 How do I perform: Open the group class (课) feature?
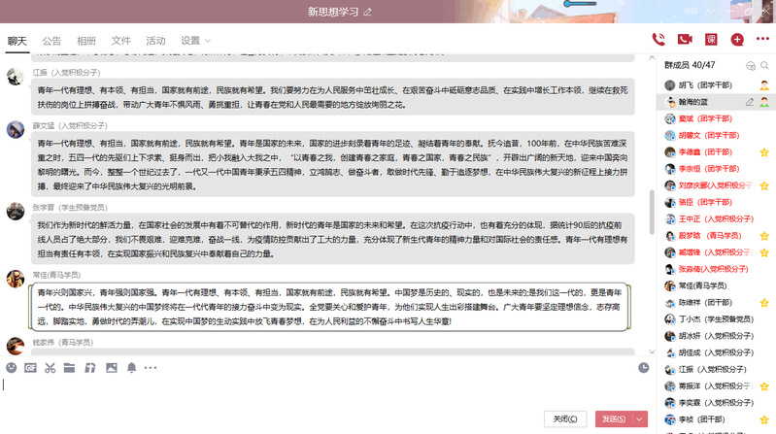711,40
